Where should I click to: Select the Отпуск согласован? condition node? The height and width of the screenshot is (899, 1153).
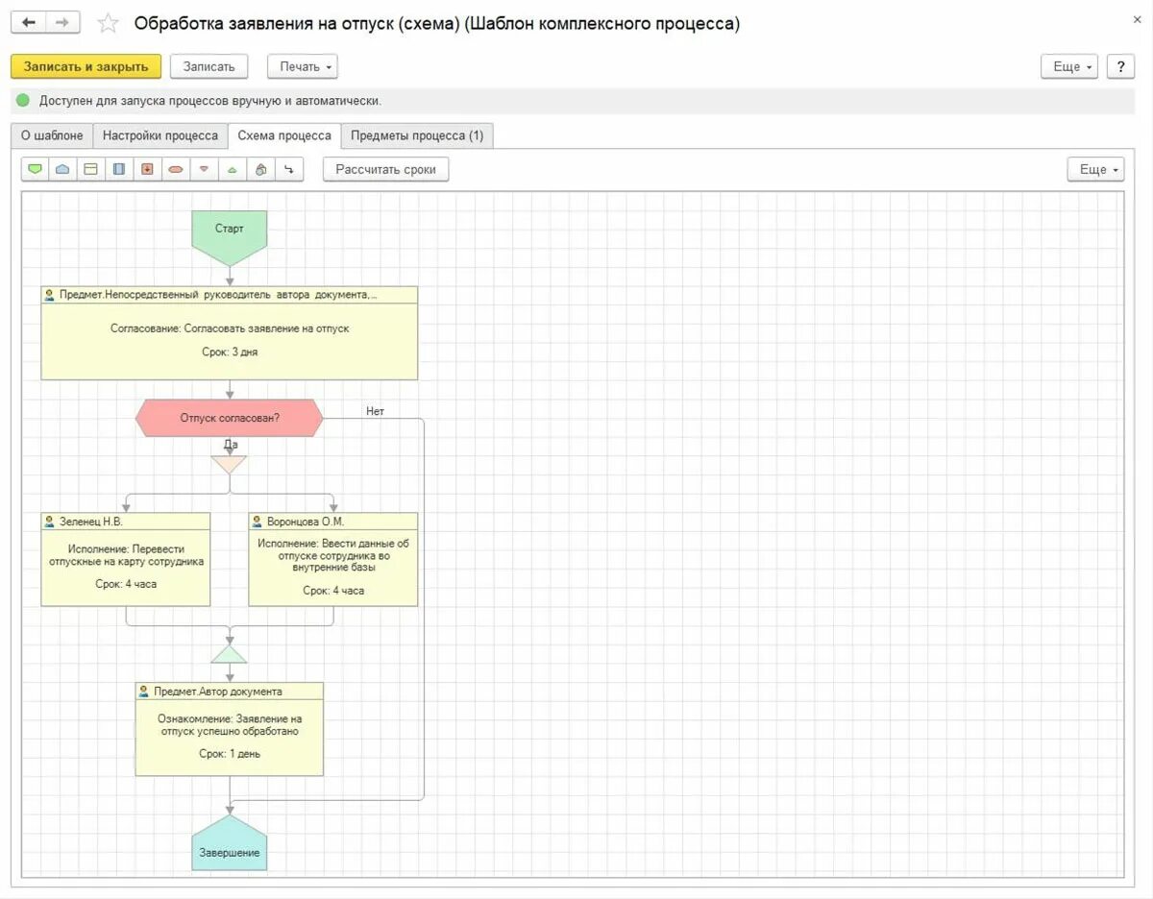229,418
